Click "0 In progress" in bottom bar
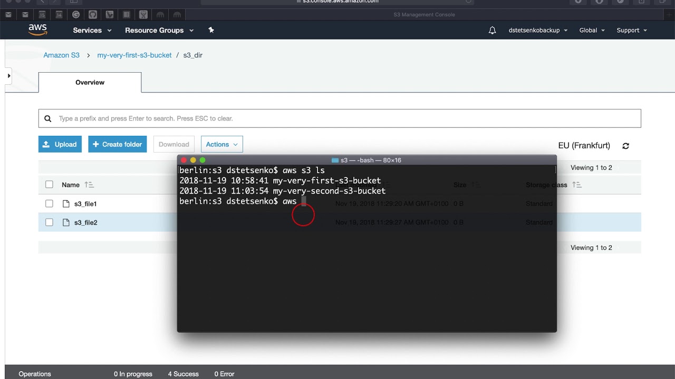This screenshot has height=379, width=675. 133,374
